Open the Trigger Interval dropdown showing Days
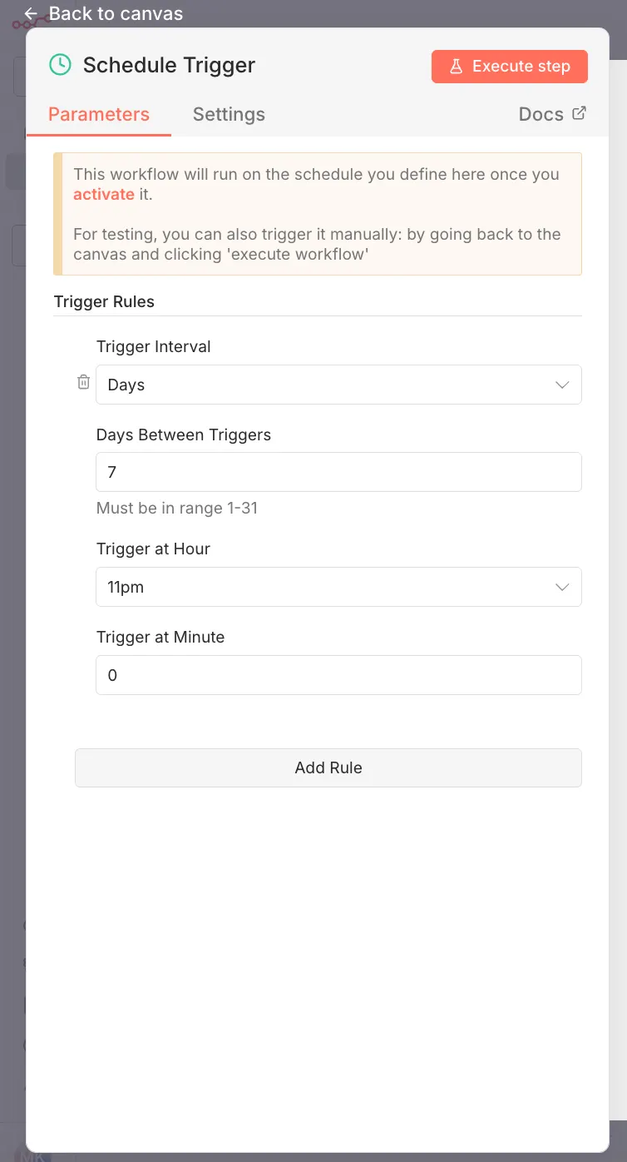 (x=324, y=385)
